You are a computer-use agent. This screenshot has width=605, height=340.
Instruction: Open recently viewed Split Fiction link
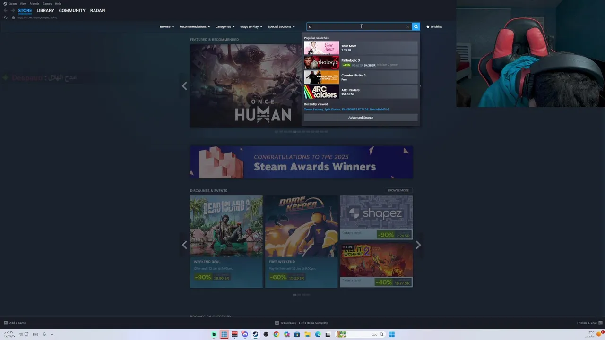(x=332, y=110)
